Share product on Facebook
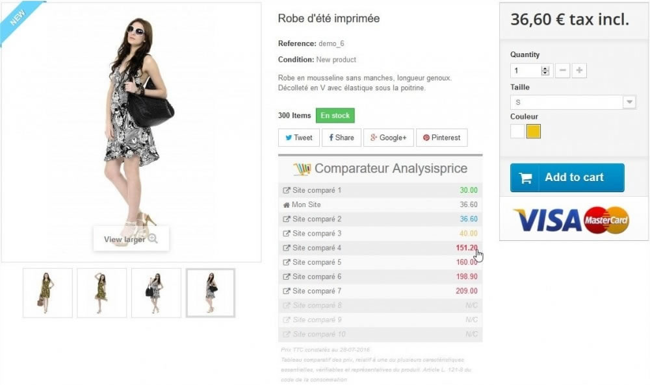 click(342, 138)
